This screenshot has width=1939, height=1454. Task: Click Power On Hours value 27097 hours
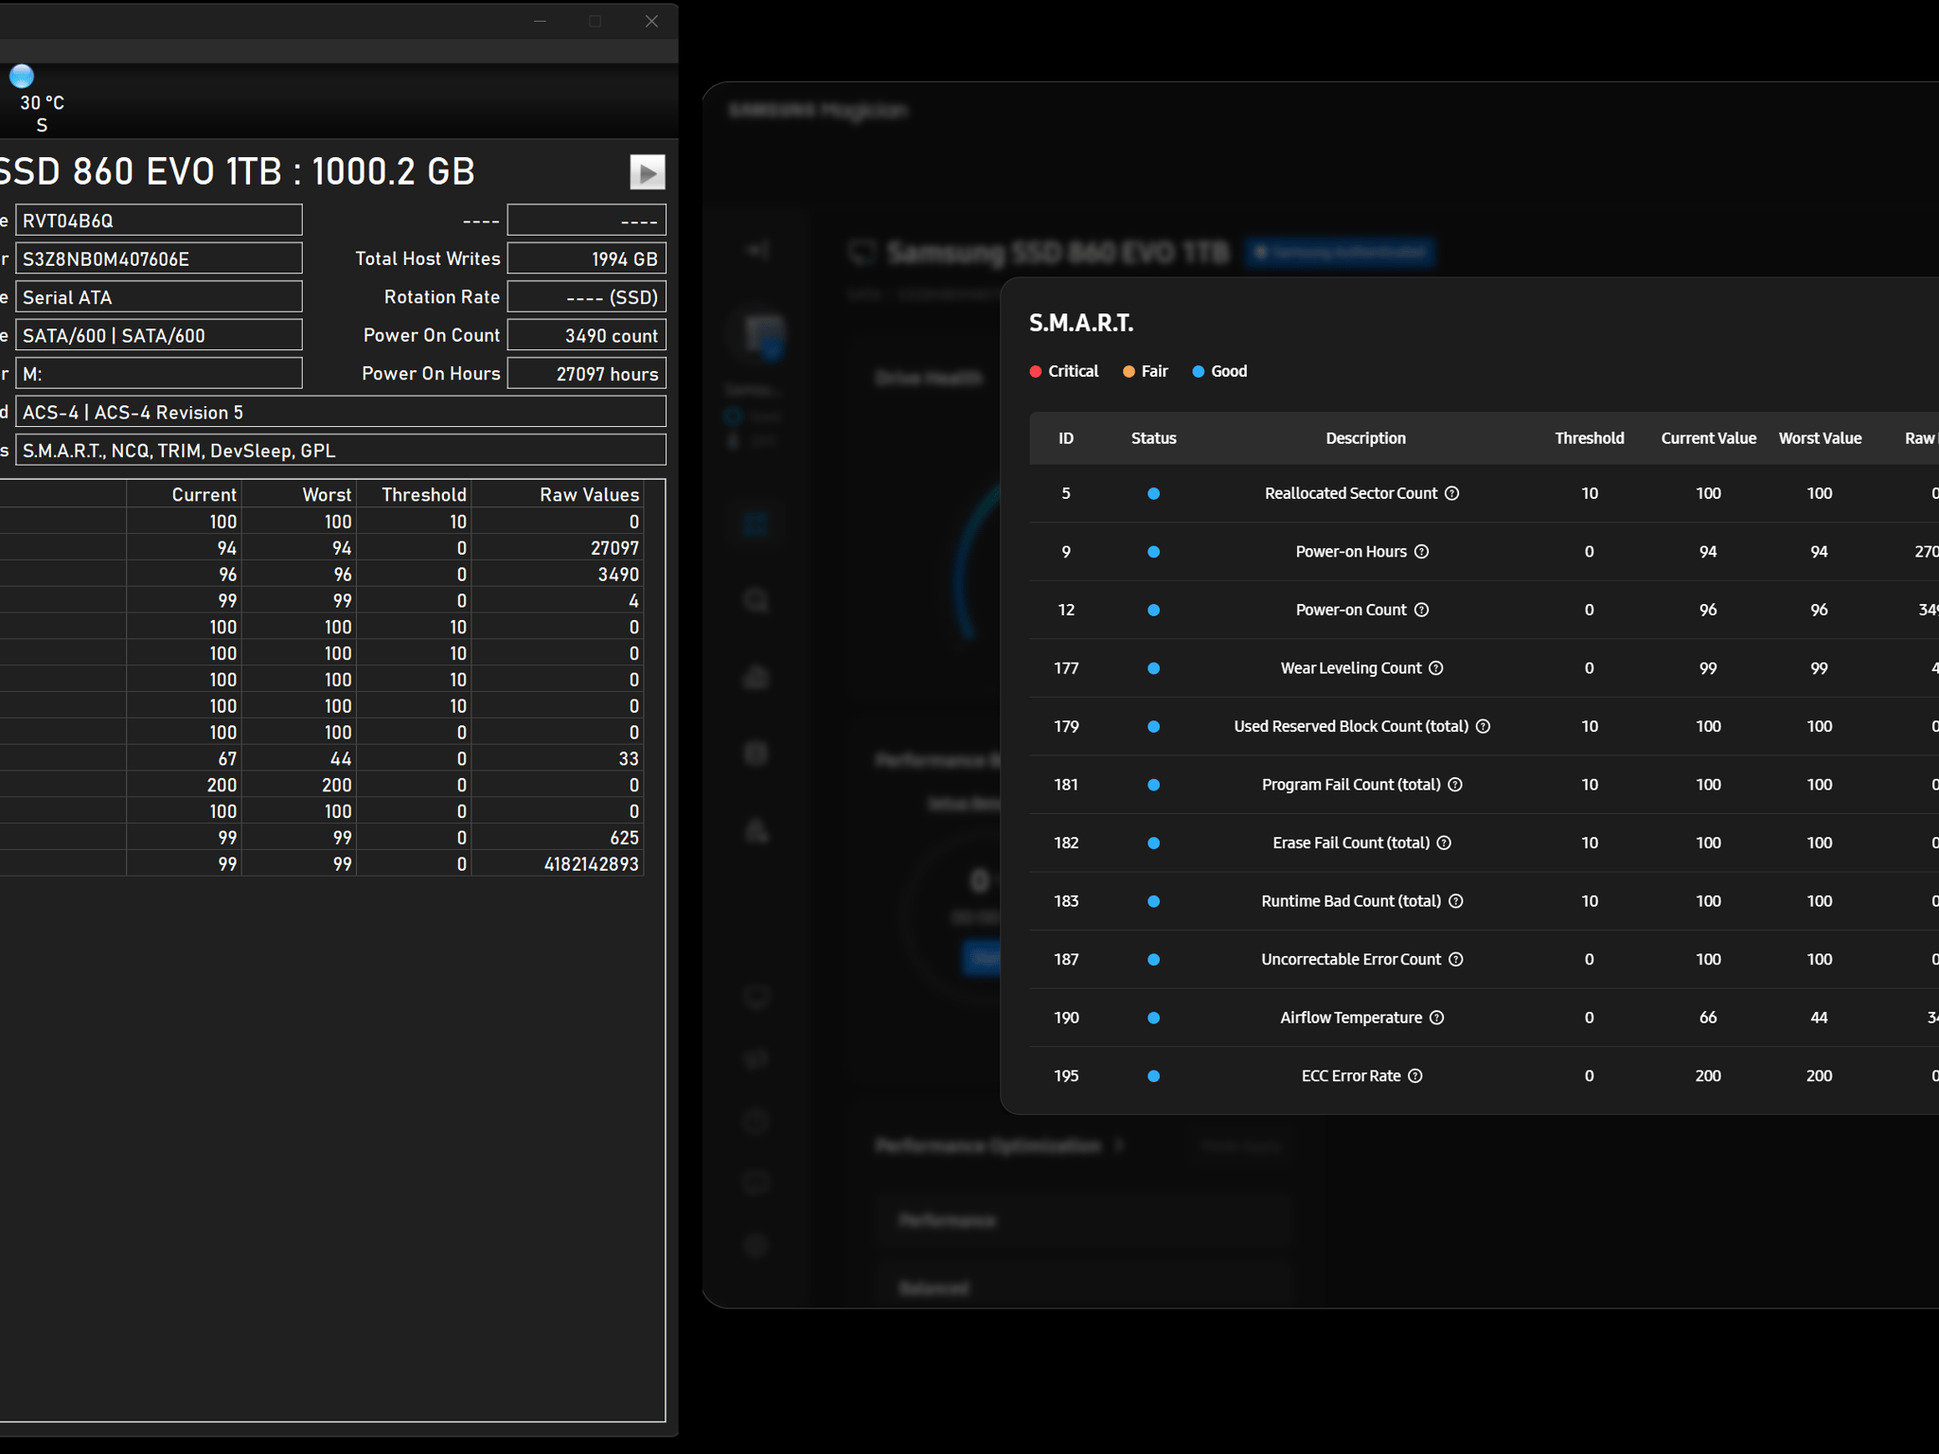(x=587, y=373)
